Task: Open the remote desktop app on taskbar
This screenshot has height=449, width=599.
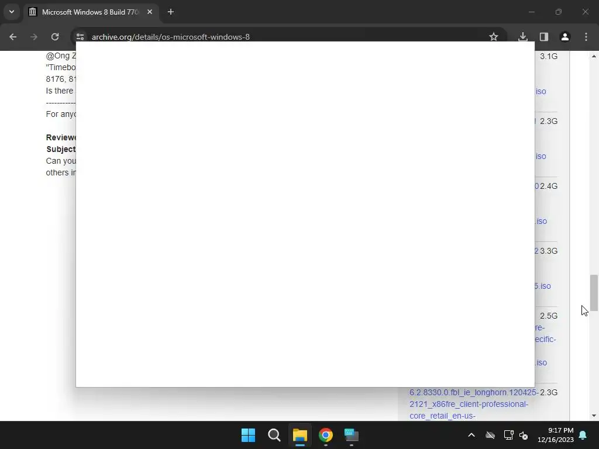Action: (351, 435)
